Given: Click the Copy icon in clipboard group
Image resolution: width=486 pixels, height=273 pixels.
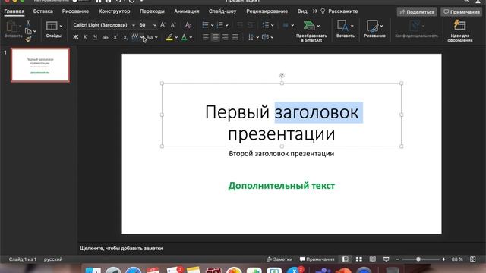Looking at the screenshot, I should tap(28, 31).
